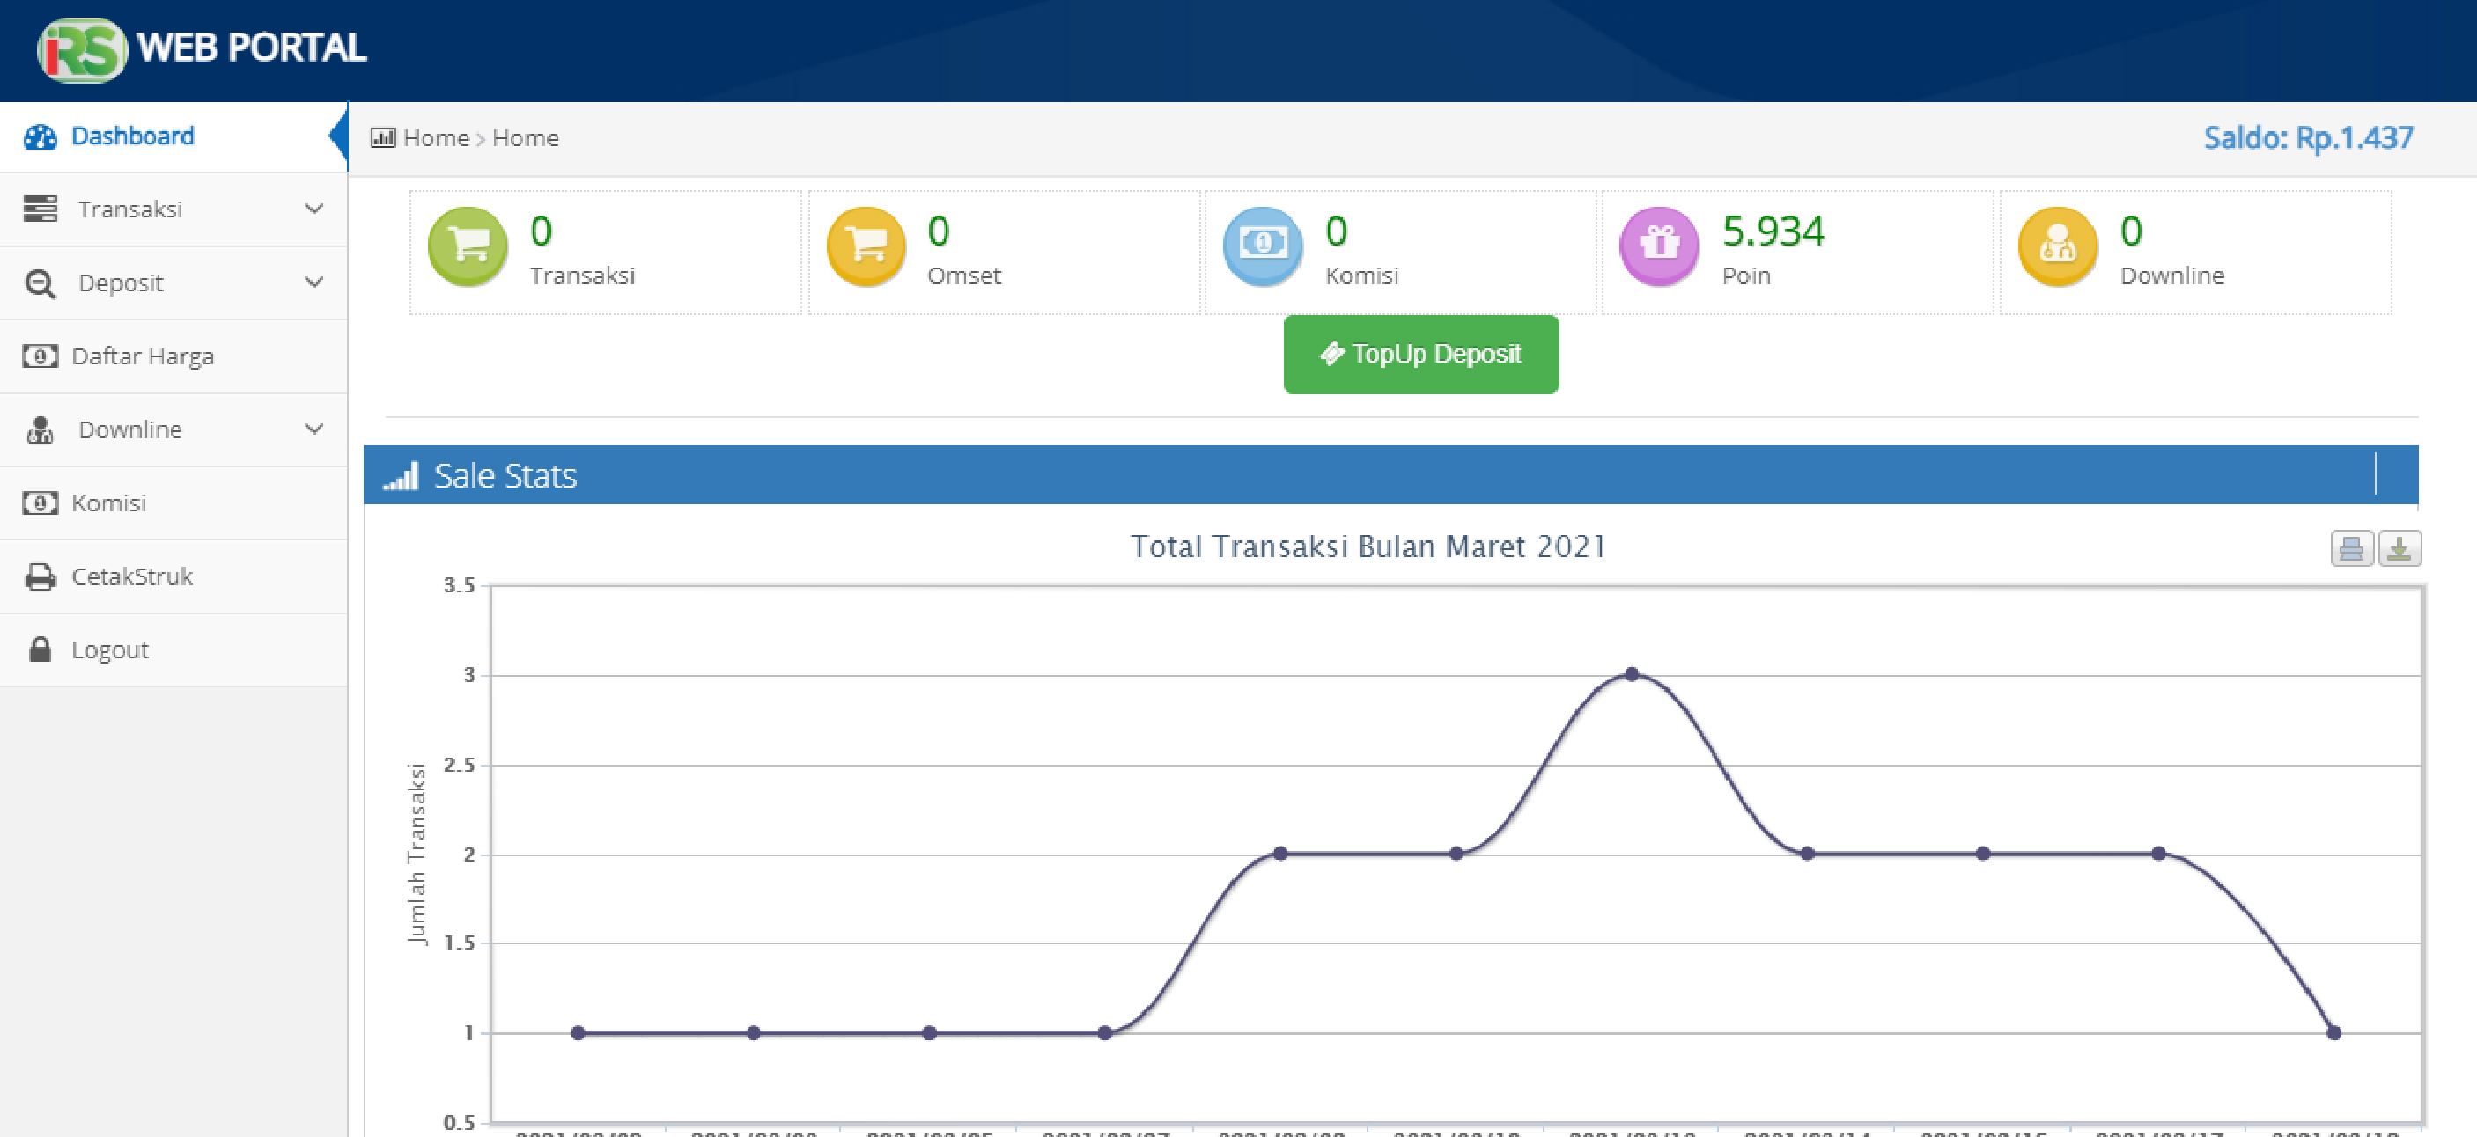Expand the Downline sidebar menu chevron
This screenshot has height=1137, width=2477.
point(313,429)
